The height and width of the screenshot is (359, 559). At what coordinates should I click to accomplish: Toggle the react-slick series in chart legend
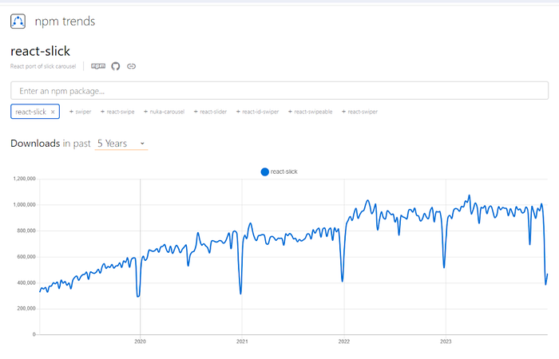[x=279, y=172]
